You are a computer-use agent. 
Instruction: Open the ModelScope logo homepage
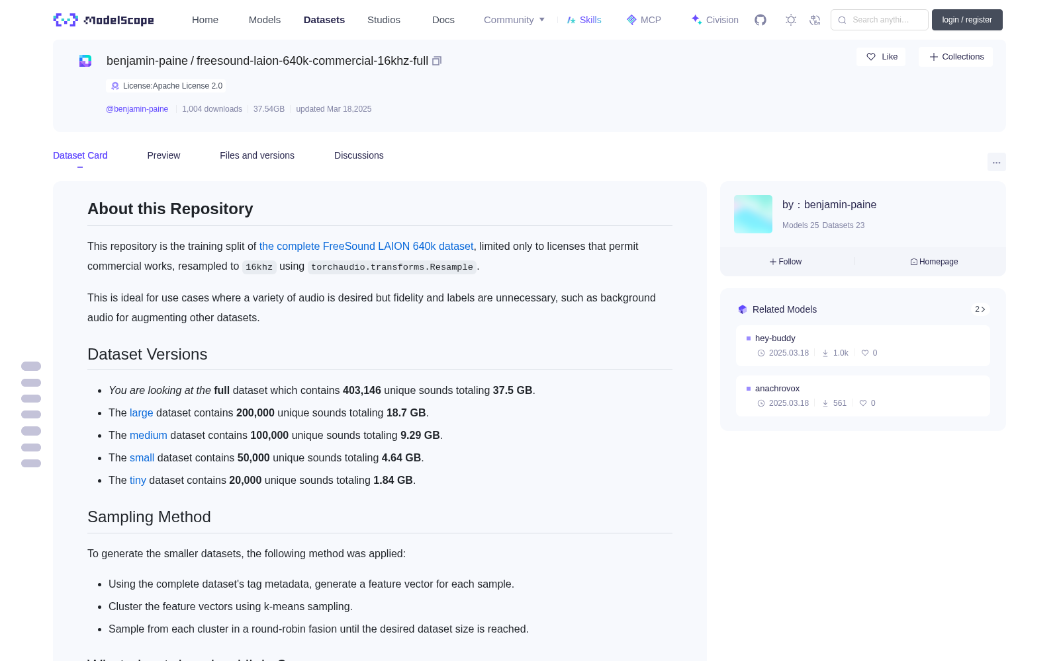[103, 20]
